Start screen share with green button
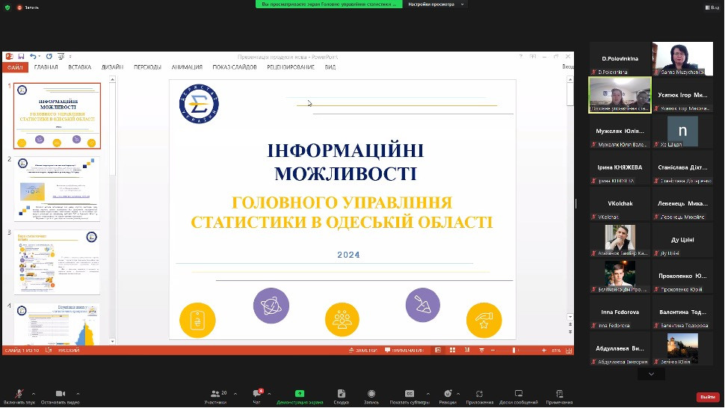725x408 pixels. click(300, 396)
